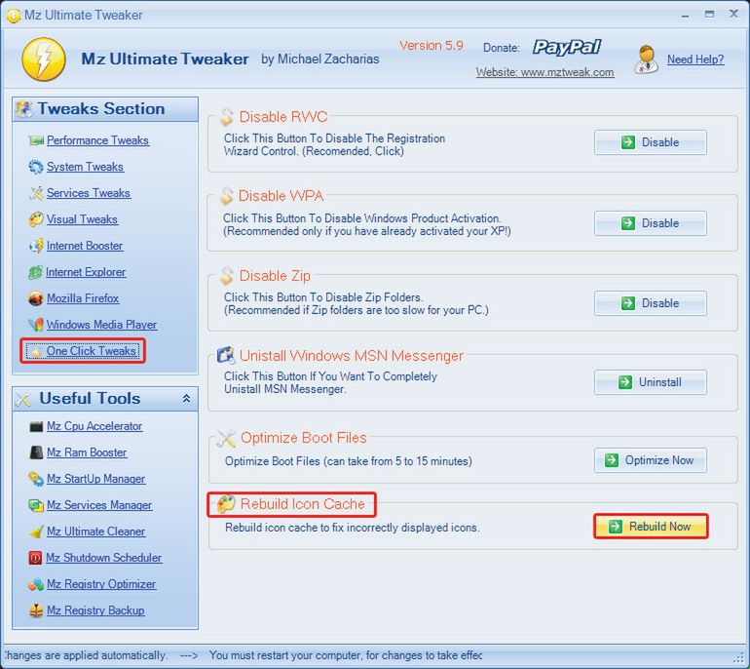
Task: Click the Unistall MSN Messenger section icon
Action: [x=226, y=355]
